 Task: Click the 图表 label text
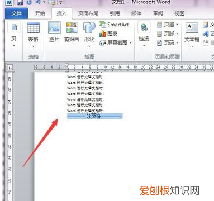112,33
